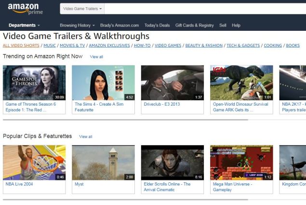
Task: Open the Help page
Action: click(x=236, y=26)
